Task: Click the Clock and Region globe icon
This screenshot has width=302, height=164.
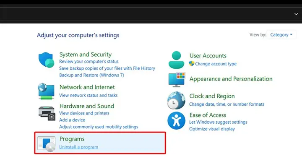Action: [176, 100]
